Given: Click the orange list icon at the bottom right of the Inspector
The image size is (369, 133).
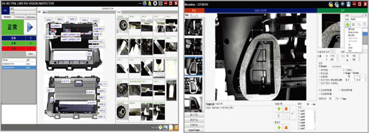Looking at the screenshot, I should pyautogui.click(x=176, y=127).
